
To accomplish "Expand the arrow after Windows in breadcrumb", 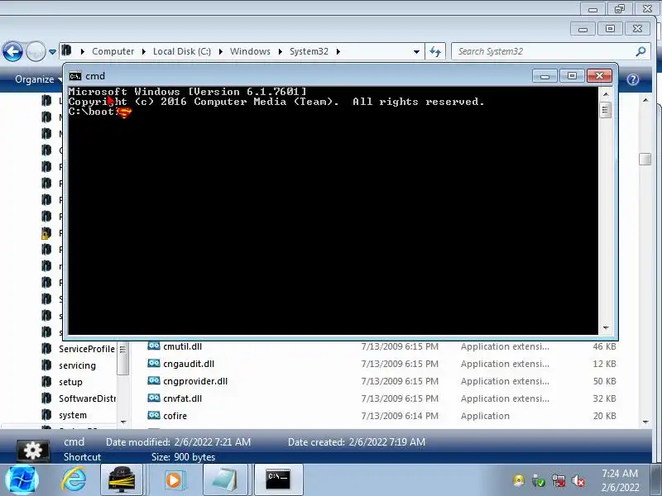I will pos(280,51).
